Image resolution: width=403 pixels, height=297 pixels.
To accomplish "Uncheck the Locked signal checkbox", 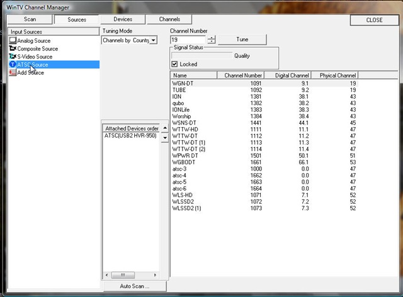I will [175, 64].
